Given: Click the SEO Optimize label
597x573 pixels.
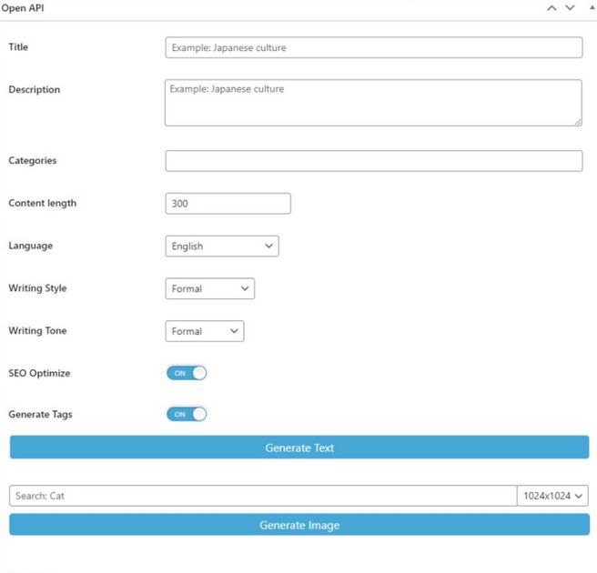Looking at the screenshot, I should tap(39, 373).
